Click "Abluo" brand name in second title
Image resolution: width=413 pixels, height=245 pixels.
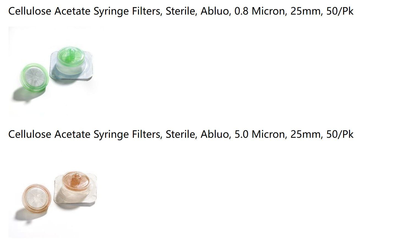215,134
